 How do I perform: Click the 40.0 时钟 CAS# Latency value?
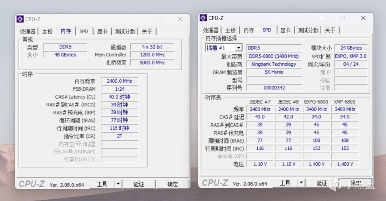(119, 97)
